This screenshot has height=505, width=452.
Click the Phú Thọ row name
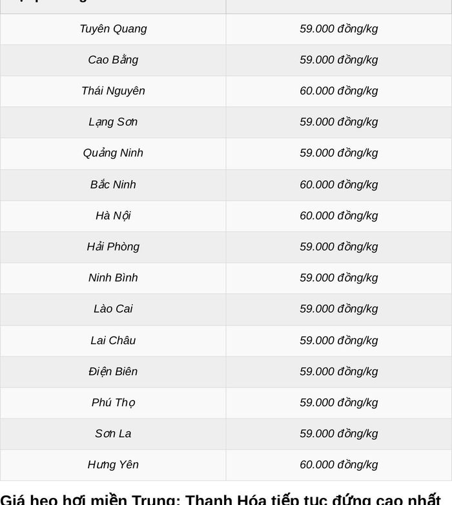coord(113,402)
